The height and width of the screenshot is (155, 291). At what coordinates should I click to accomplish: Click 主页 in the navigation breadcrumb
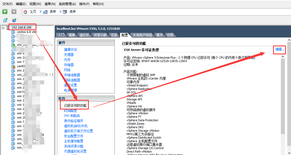33,12
